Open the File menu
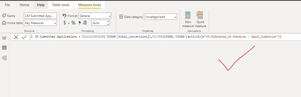 pyautogui.click(x=7, y=5)
